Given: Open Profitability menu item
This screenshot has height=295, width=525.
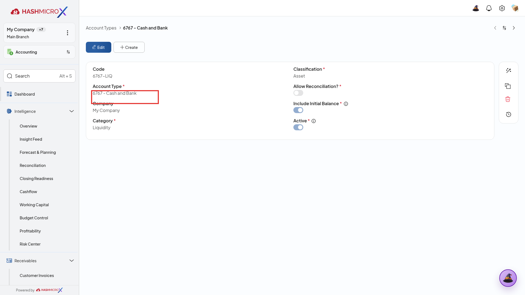Looking at the screenshot, I should [30, 231].
